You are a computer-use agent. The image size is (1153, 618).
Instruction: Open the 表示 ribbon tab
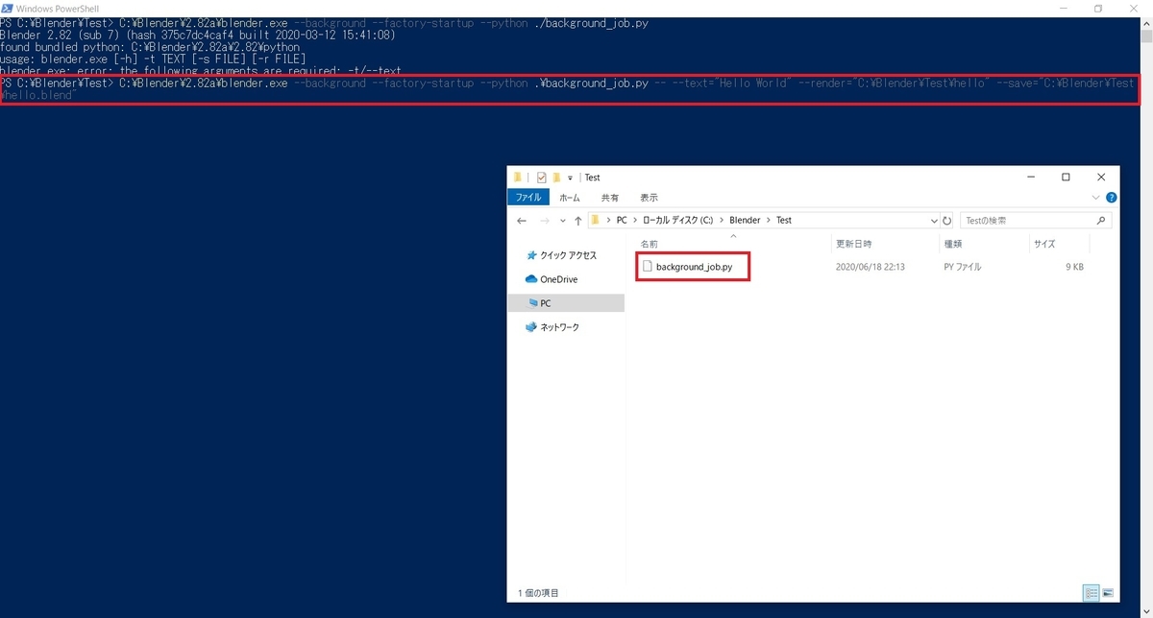650,198
